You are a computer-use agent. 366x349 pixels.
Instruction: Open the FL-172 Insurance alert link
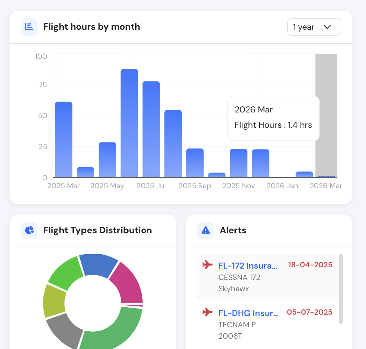[x=248, y=266]
